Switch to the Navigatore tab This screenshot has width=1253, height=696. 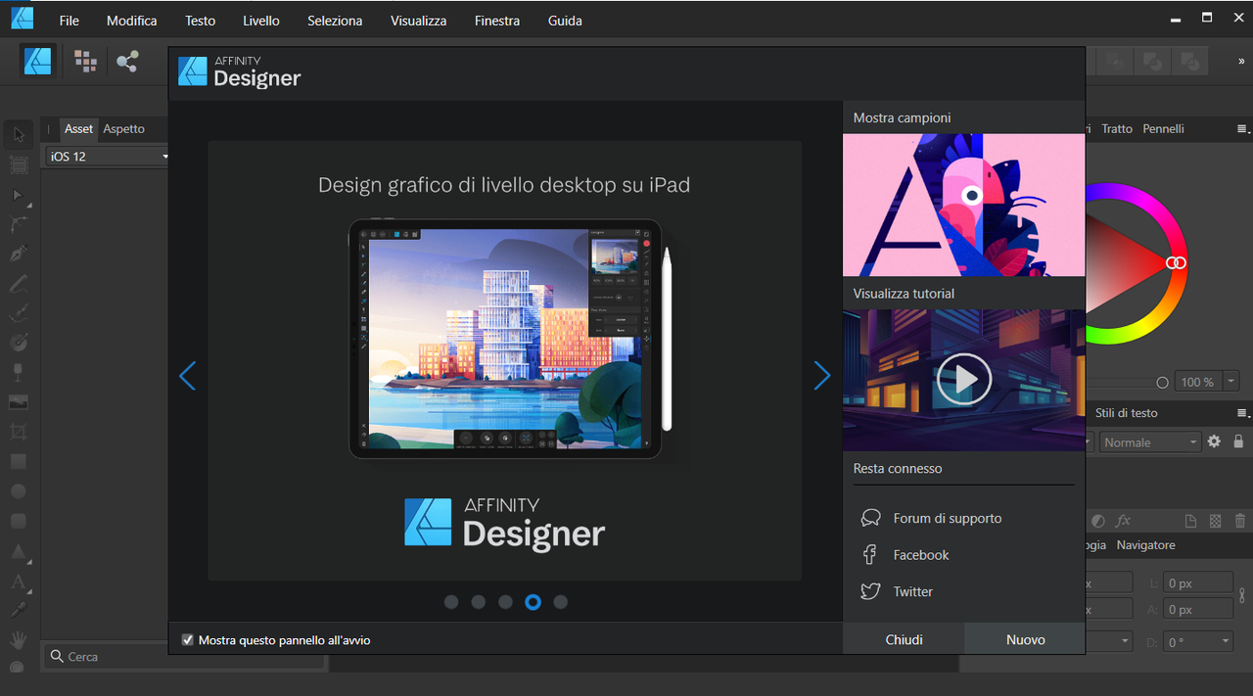pyautogui.click(x=1146, y=545)
